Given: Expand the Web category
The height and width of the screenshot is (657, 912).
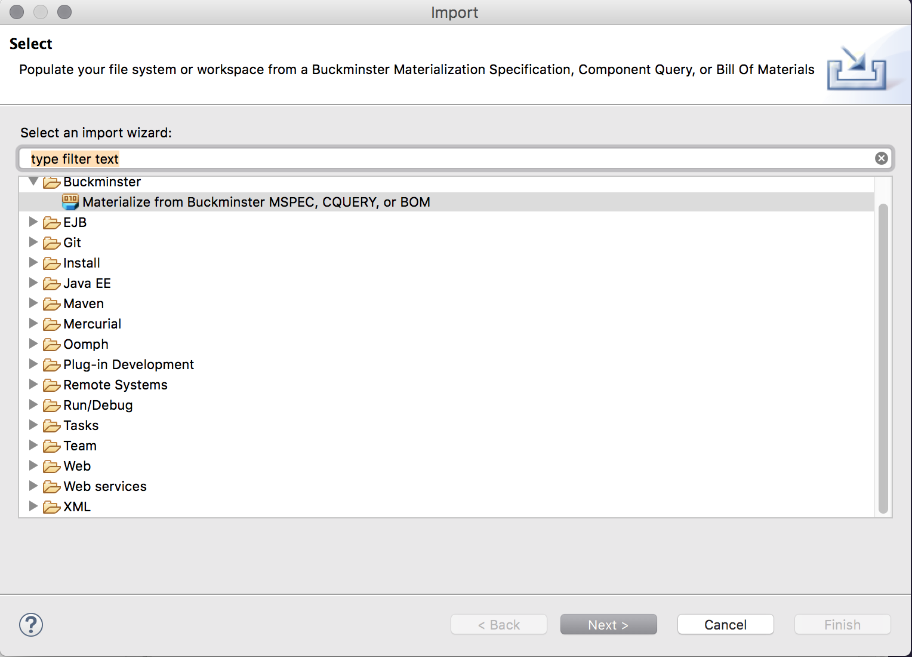Looking at the screenshot, I should pos(33,465).
